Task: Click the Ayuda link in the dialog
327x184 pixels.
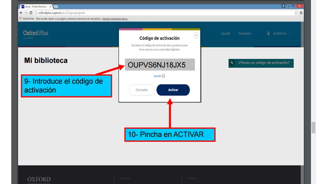Action: pos(157,76)
